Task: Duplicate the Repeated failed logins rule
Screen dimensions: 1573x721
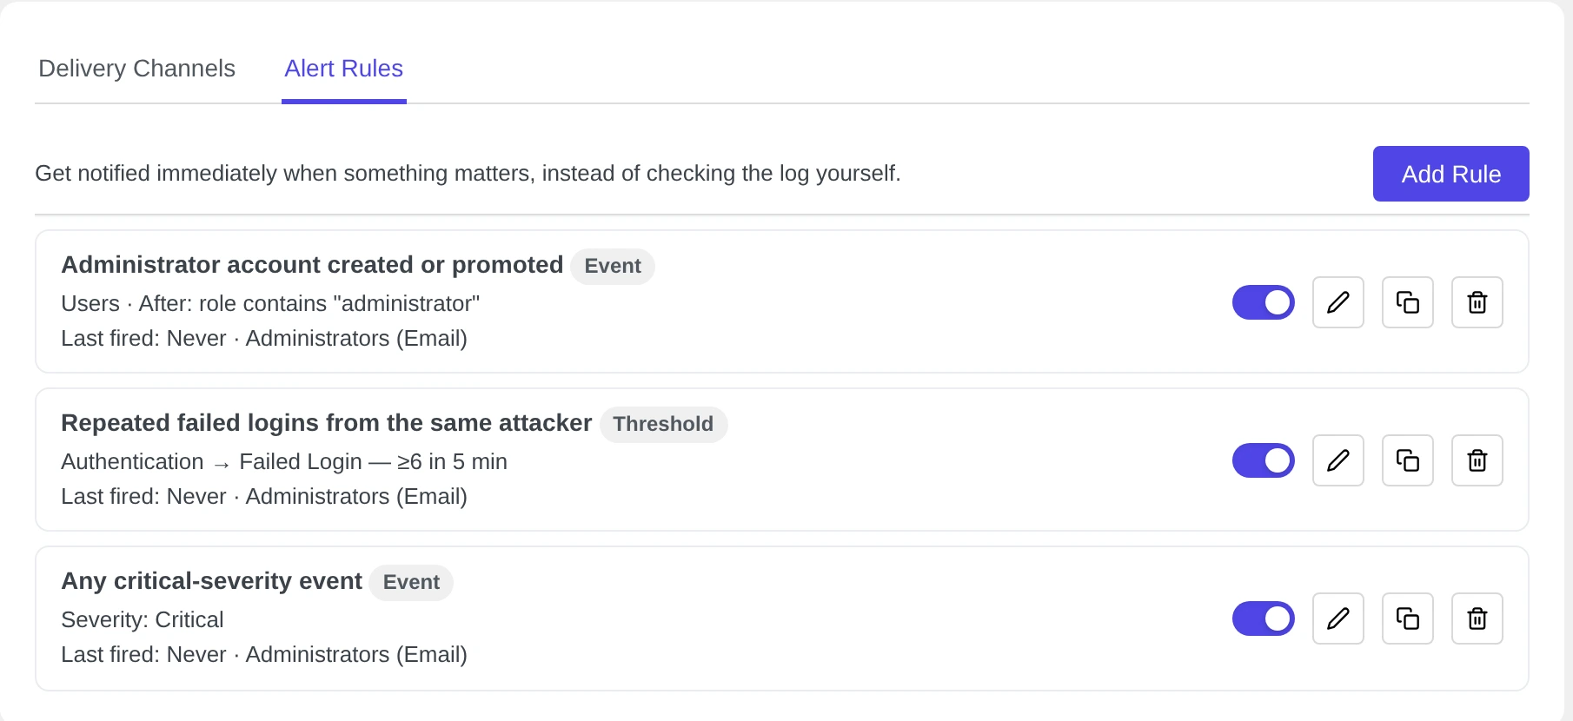Action: coord(1408,460)
